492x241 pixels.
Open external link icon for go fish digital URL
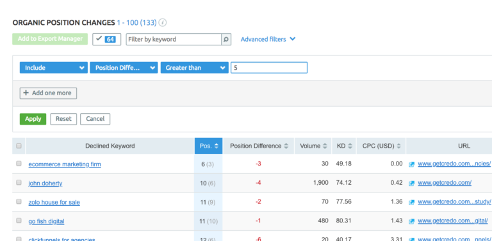coord(412,222)
